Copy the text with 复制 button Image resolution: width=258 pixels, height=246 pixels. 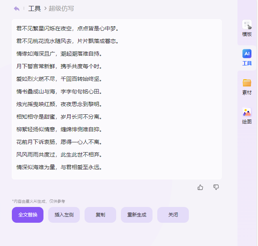tap(100, 215)
